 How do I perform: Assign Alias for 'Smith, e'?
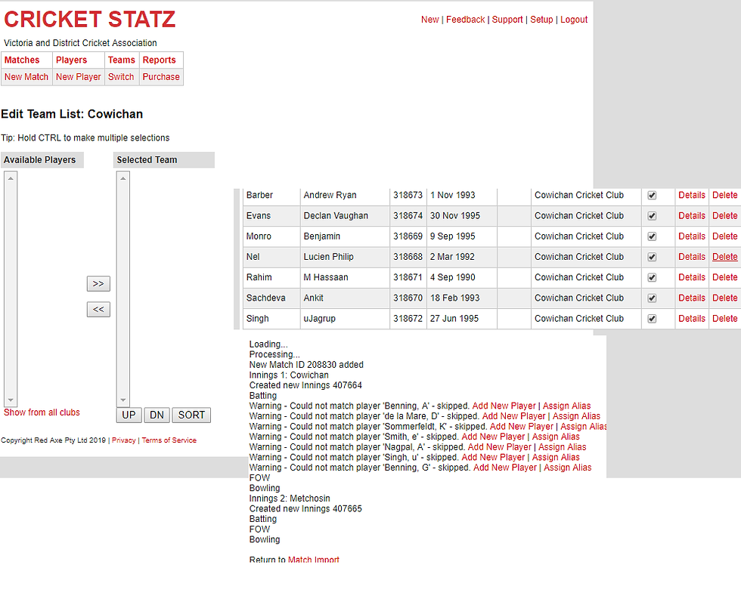(556, 437)
